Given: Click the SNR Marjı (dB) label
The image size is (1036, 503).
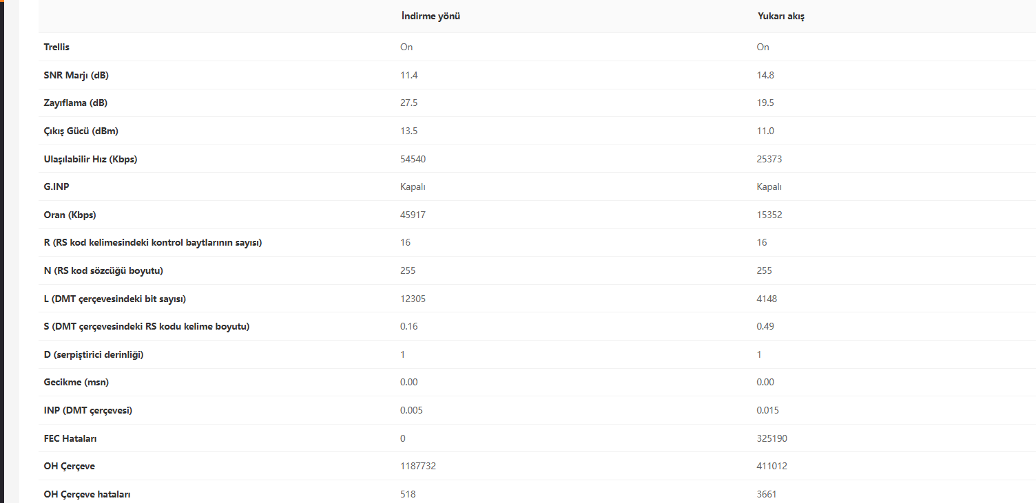Looking at the screenshot, I should 76,75.
